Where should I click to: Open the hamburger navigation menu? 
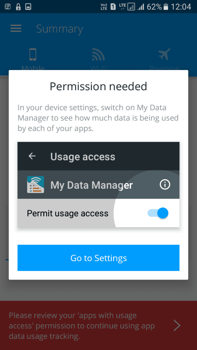click(x=16, y=28)
